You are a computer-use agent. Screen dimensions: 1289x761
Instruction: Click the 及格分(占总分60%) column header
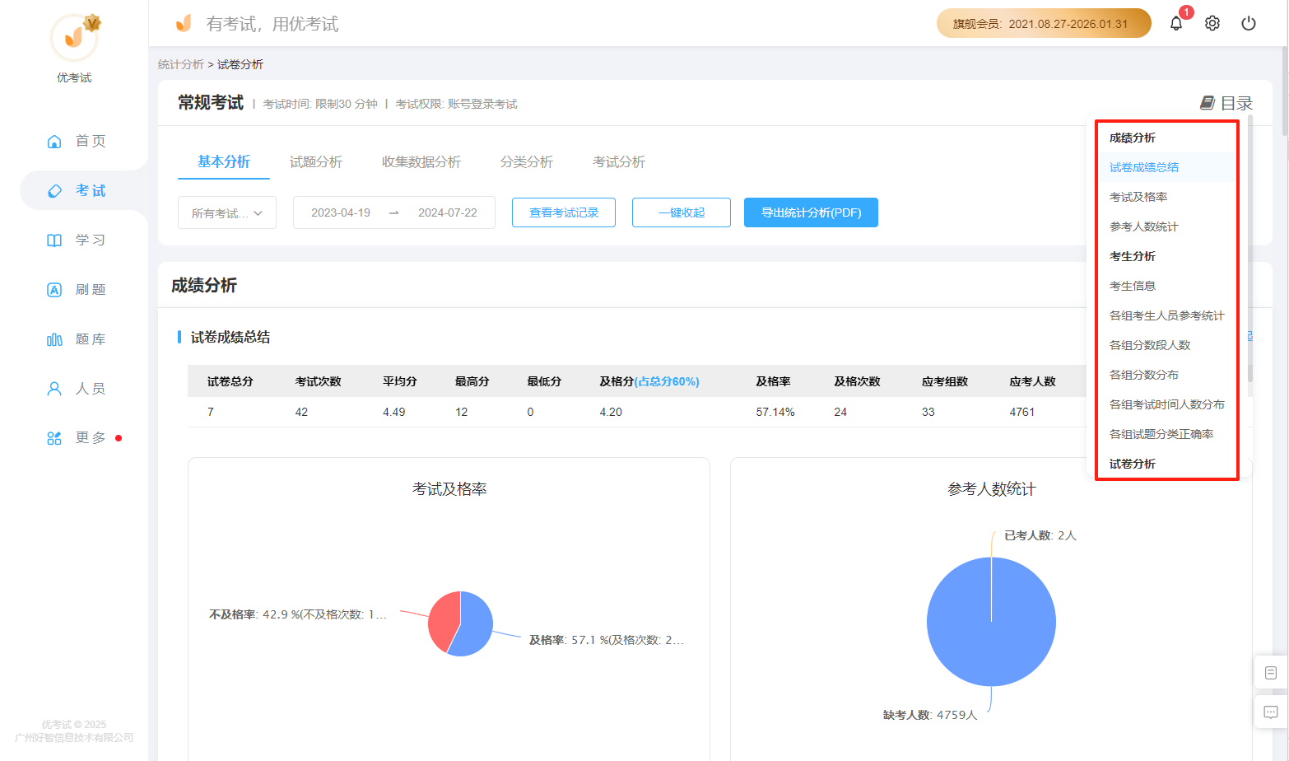[x=649, y=381]
